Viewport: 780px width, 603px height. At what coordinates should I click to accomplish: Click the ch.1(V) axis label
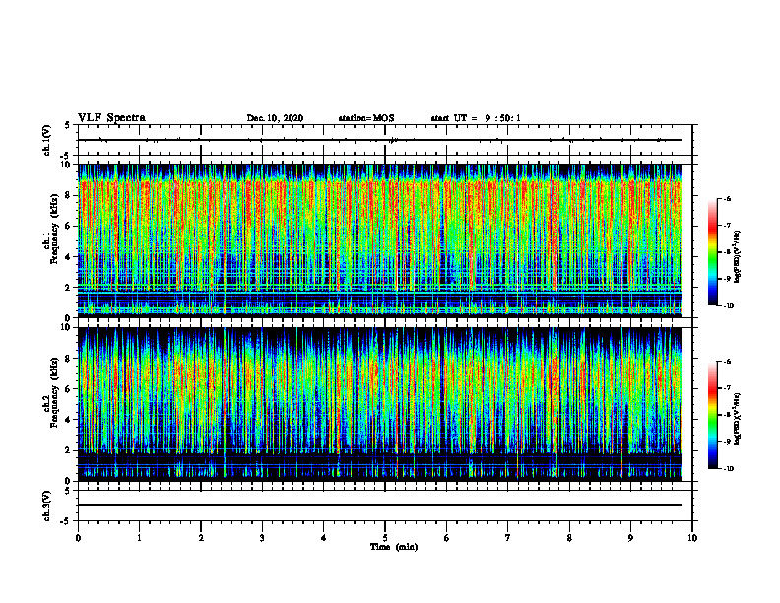point(46,140)
